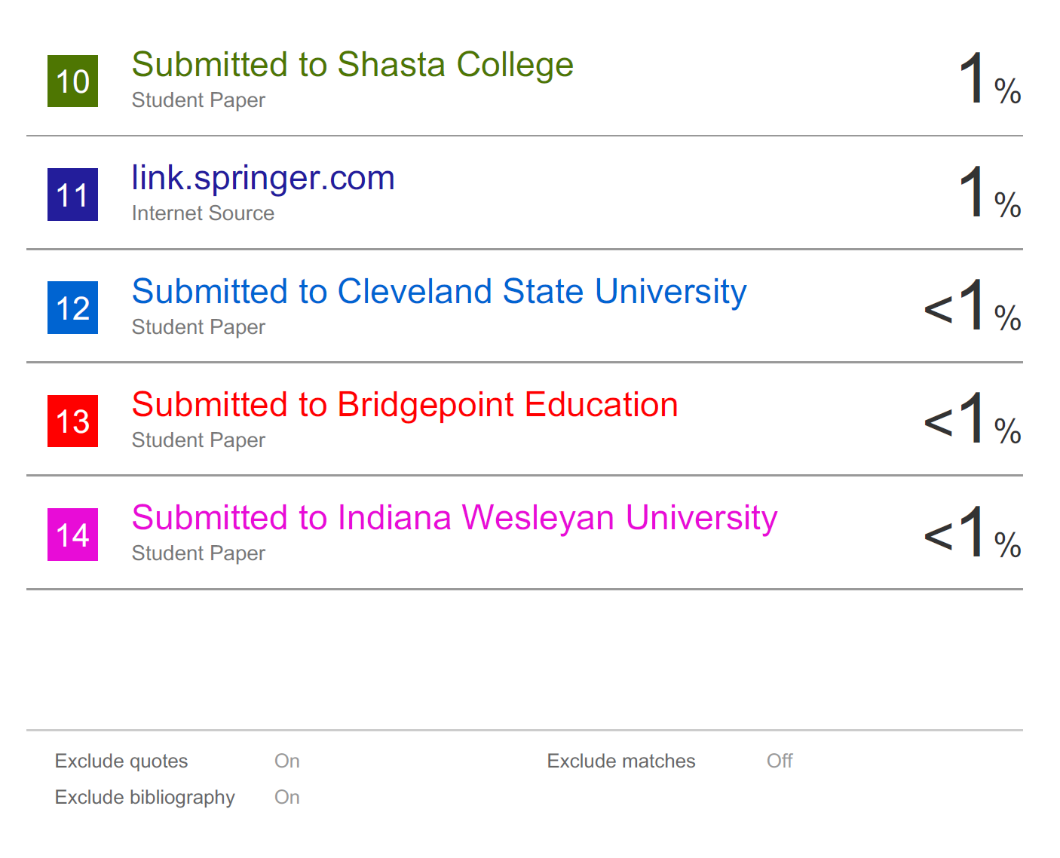The height and width of the screenshot is (858, 1060).
Task: Toggle the Exclude bibliography On setting
Action: (x=287, y=797)
